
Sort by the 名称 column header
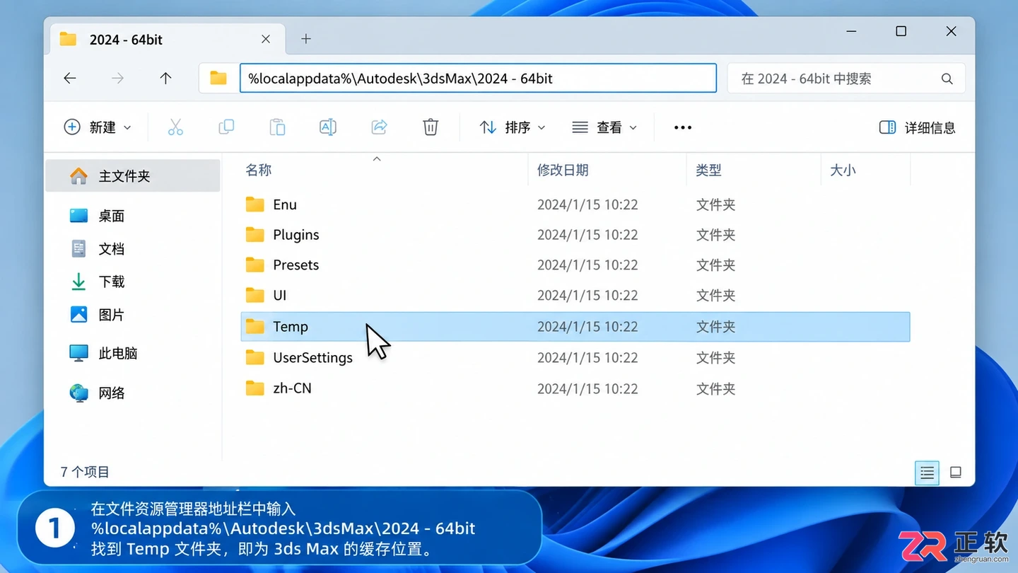pyautogui.click(x=258, y=170)
